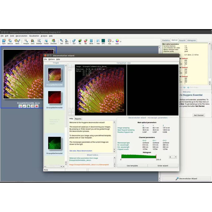Open Options menu in Deconvolution wizard
This screenshot has width=212, height=212.
pyautogui.click(x=51, y=59)
